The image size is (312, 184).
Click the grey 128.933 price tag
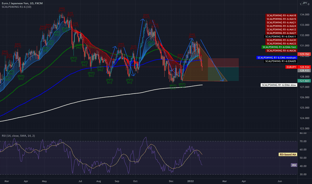(x=304, y=71)
